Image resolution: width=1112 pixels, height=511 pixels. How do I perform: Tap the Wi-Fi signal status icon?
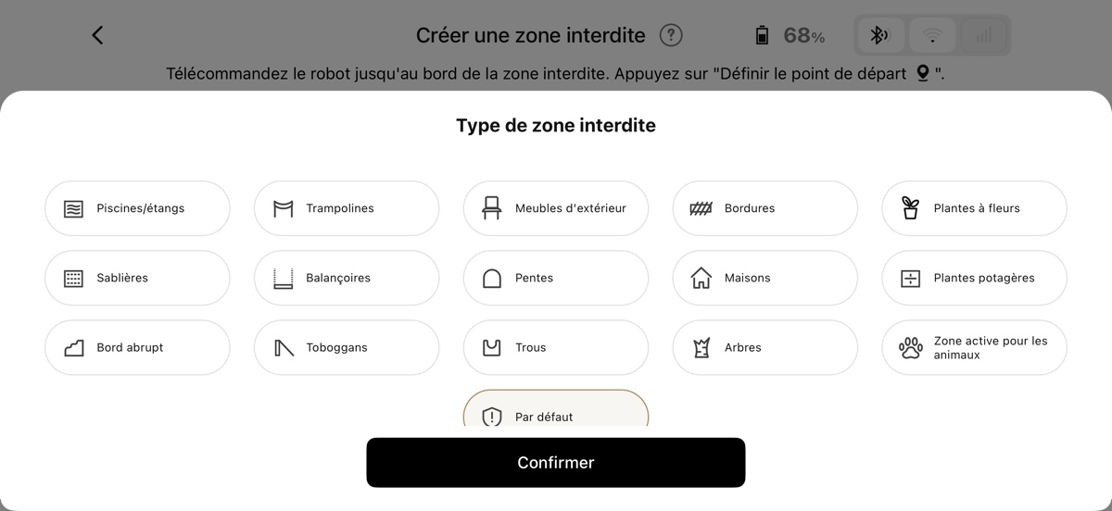[932, 35]
